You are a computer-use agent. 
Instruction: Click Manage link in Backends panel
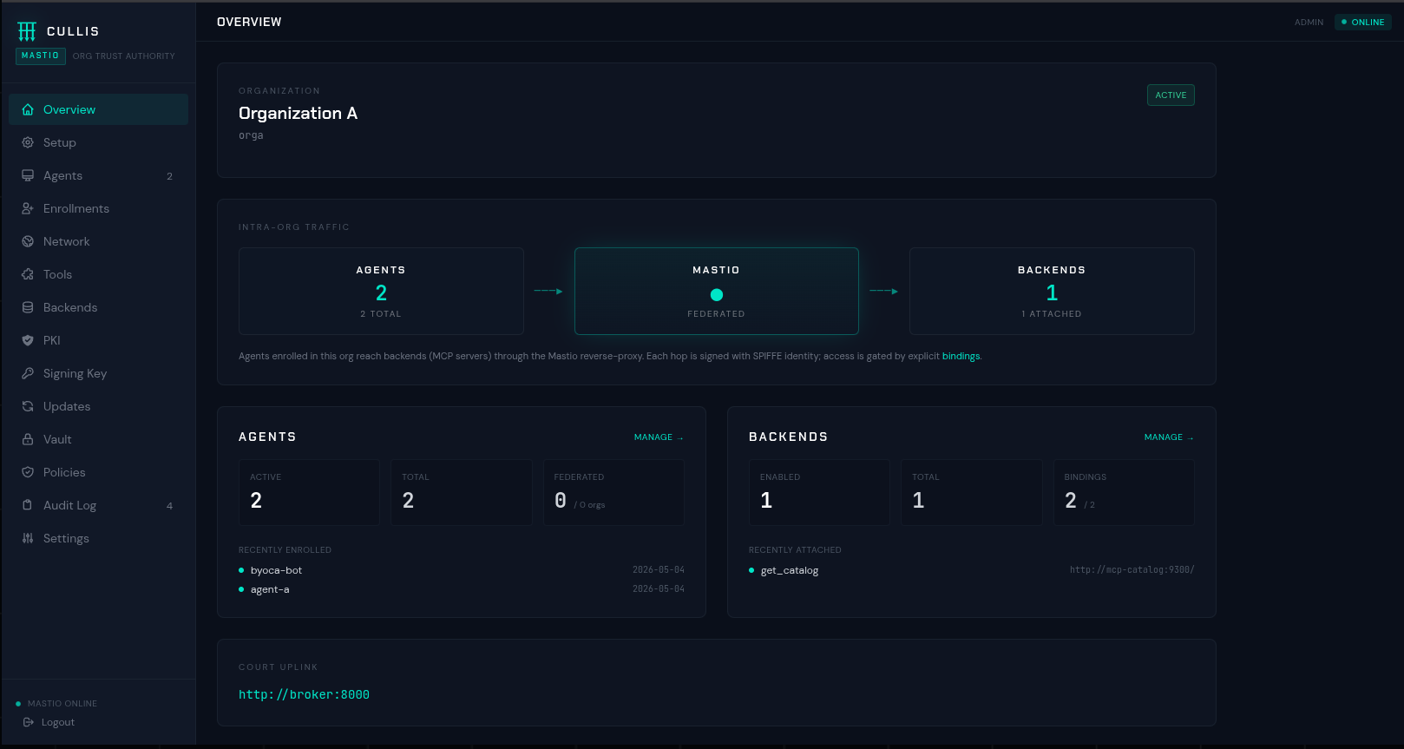1169,437
